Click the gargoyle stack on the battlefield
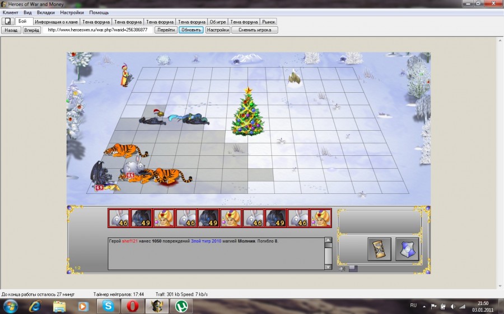The image size is (504, 314). coord(101,175)
